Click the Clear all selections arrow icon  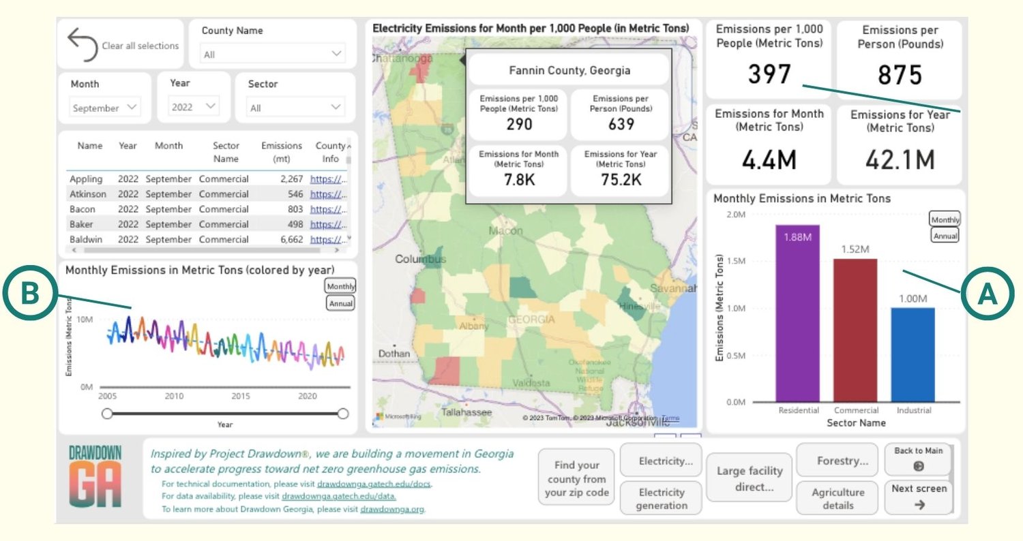[83, 42]
